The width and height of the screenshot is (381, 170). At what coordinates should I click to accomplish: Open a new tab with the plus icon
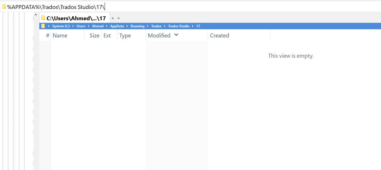(x=112, y=18)
